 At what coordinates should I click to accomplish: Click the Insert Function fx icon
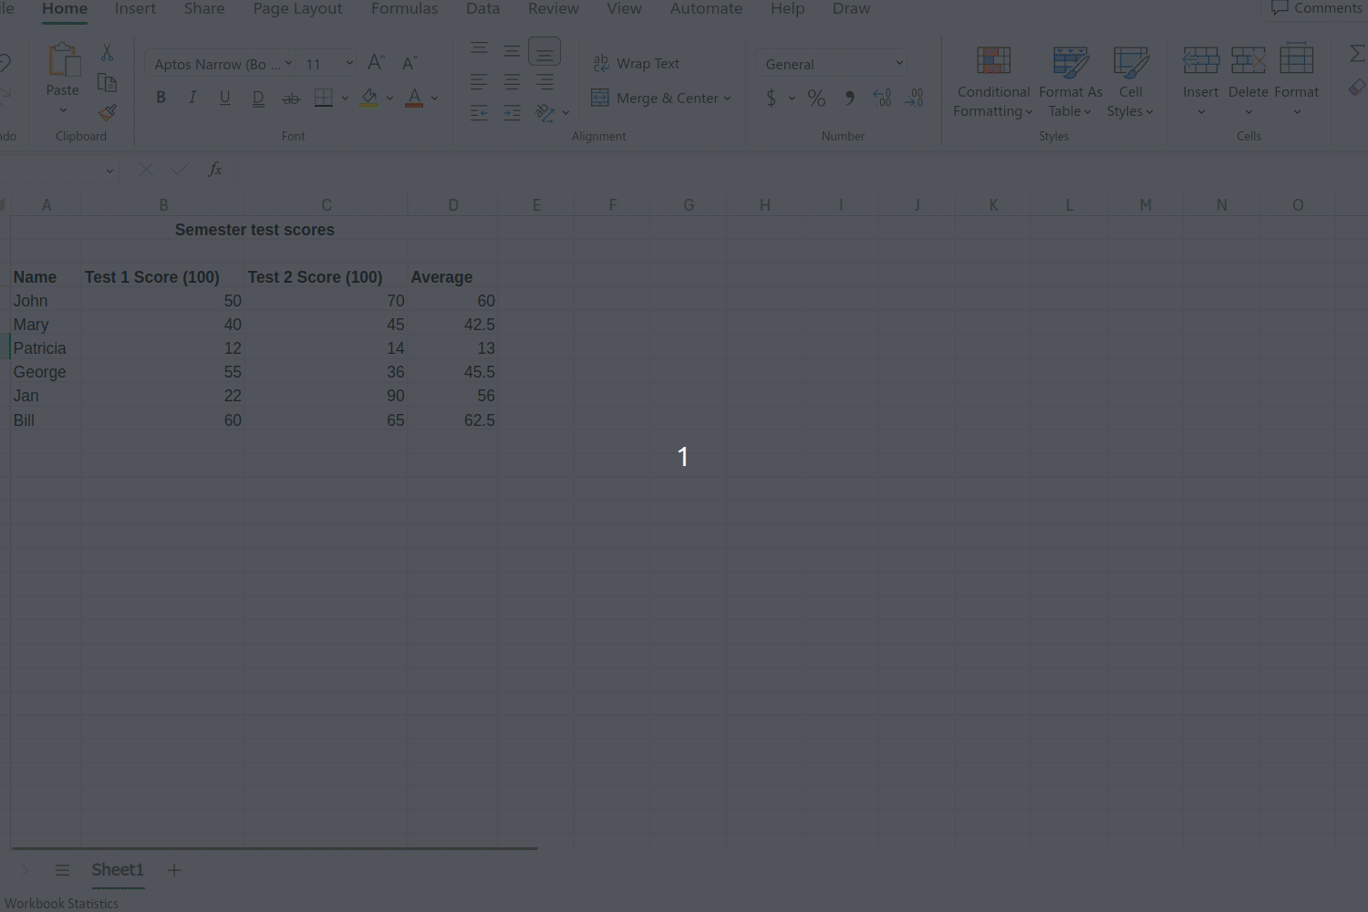pos(215,170)
